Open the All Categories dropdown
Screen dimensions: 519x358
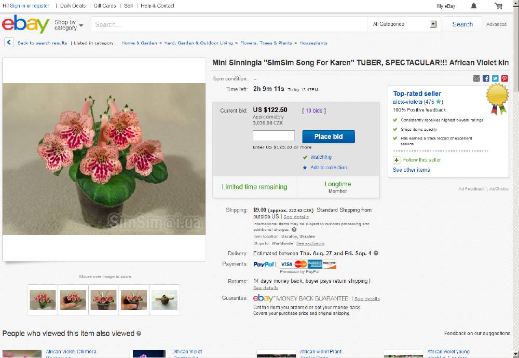(x=404, y=24)
